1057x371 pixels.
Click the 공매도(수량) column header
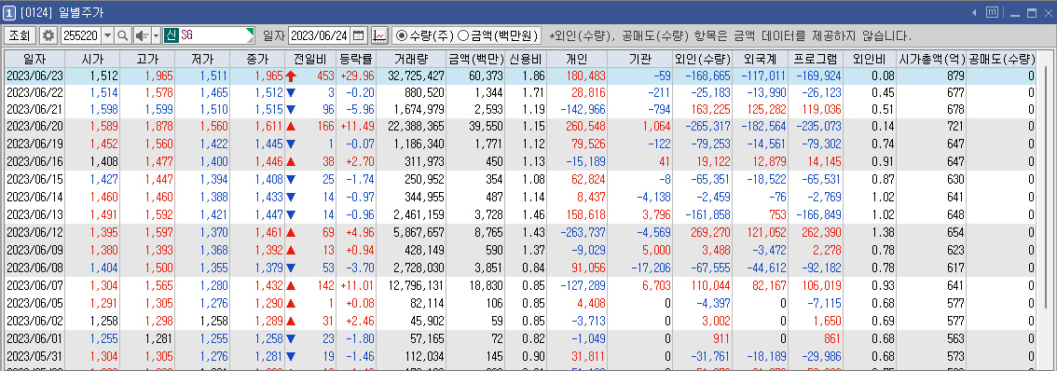click(1002, 59)
